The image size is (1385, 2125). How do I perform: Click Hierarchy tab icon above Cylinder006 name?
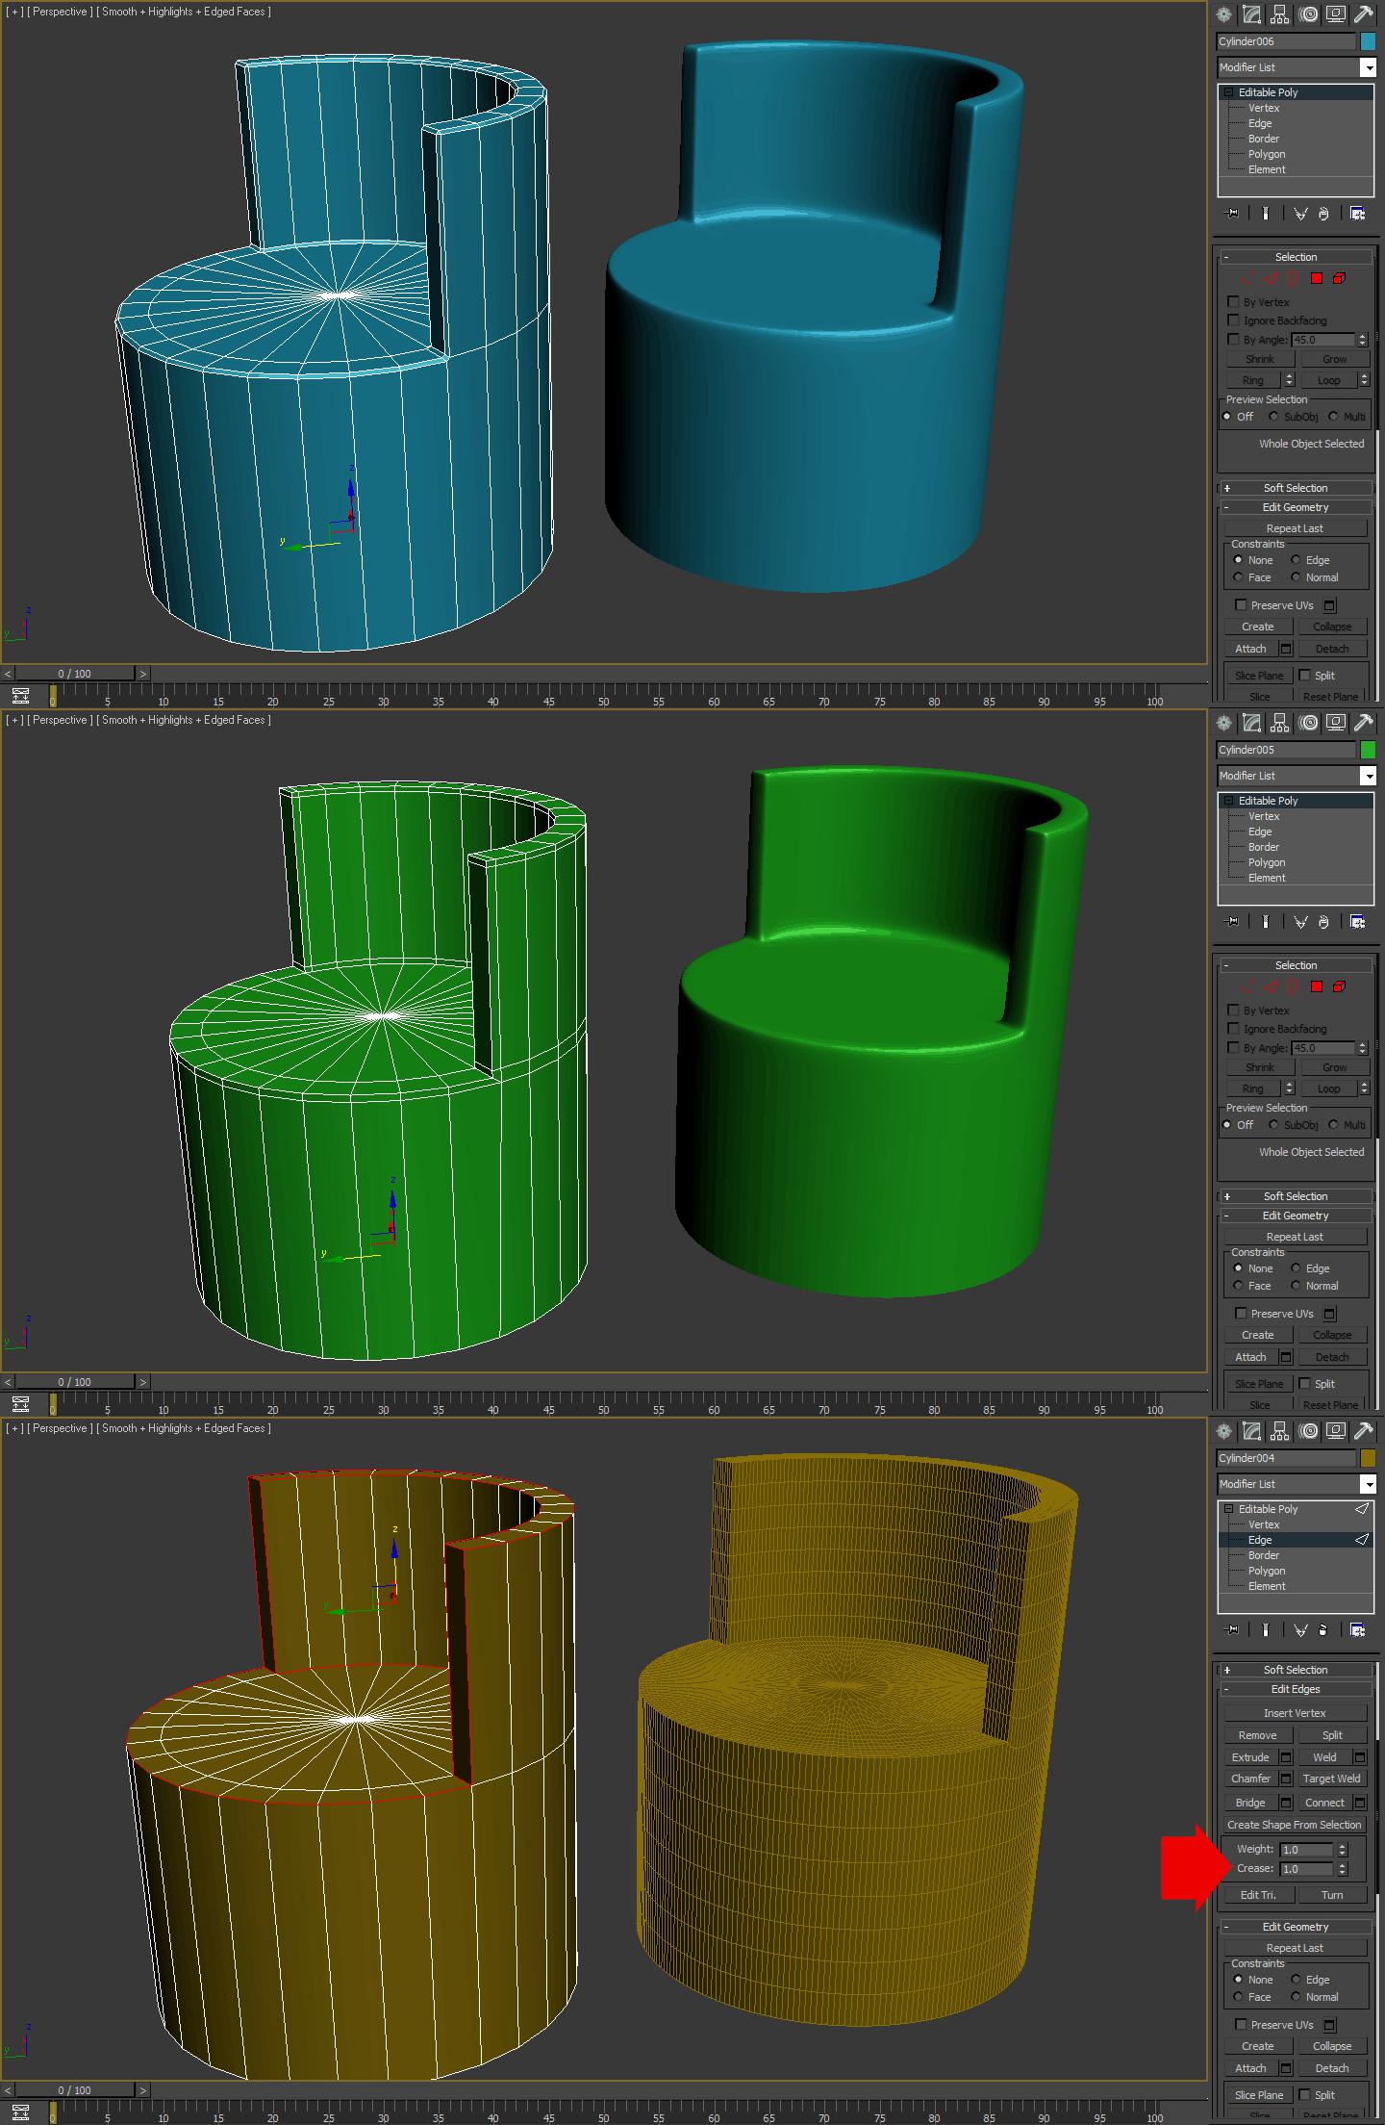tap(1279, 14)
